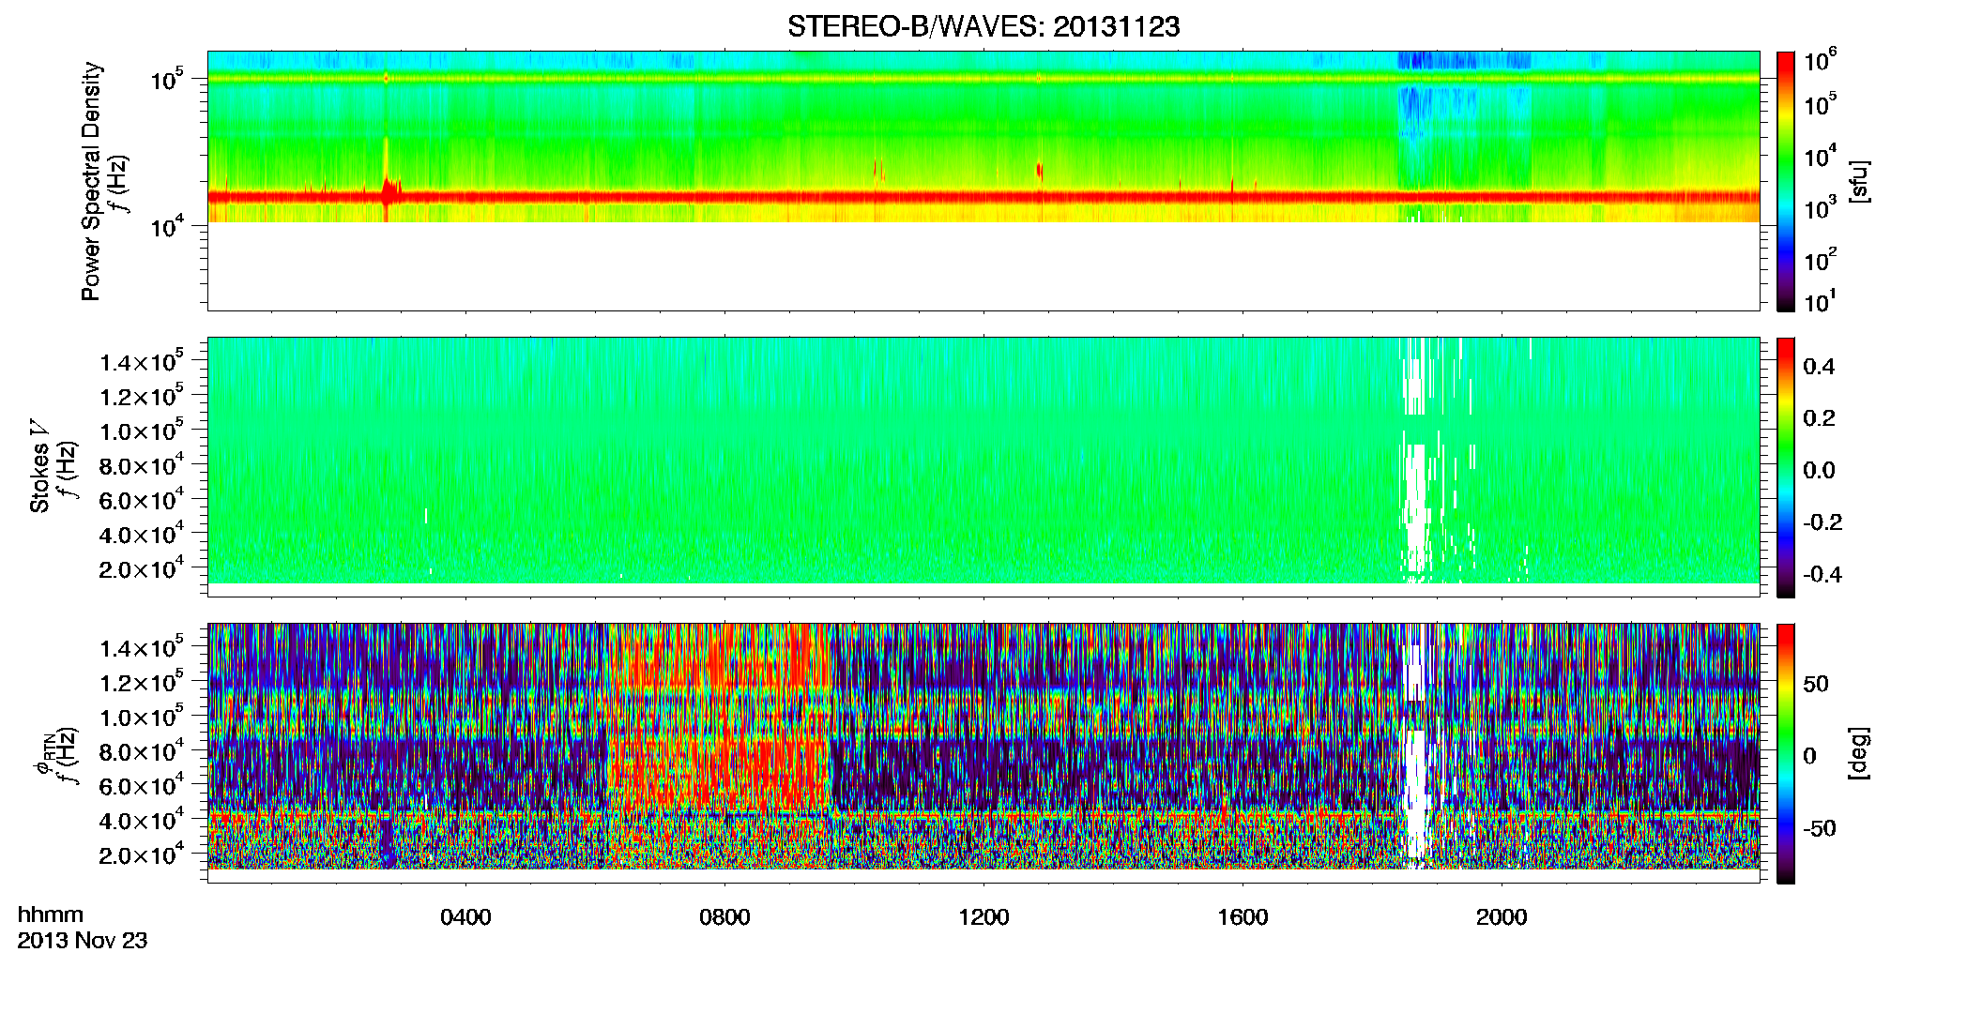Click the "-50" tick on the deg color bar
The height and width of the screenshot is (1013, 1967).
[x=1819, y=828]
